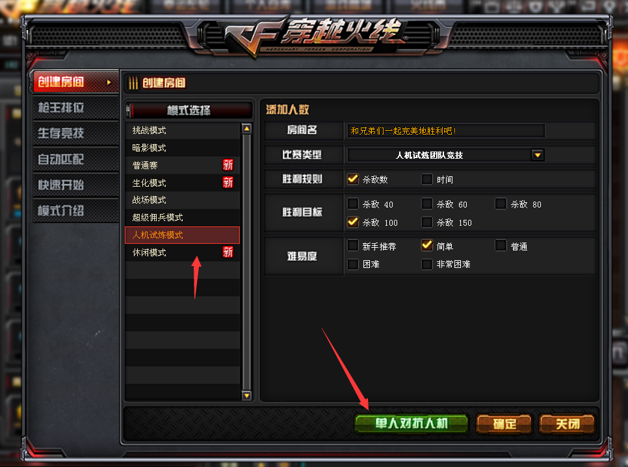
Task: Click the green 单人对抗人机 button
Action: 412,423
